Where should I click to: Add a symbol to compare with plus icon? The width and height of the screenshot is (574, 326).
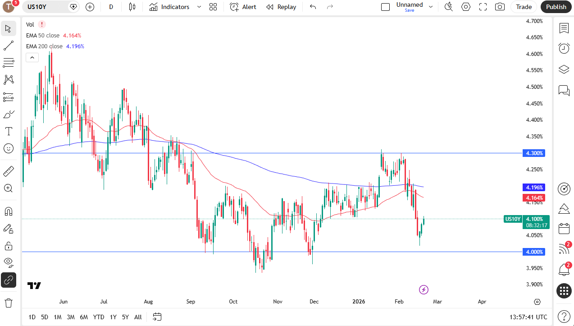[90, 7]
